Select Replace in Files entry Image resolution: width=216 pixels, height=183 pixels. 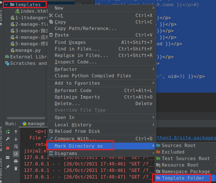[102, 55]
